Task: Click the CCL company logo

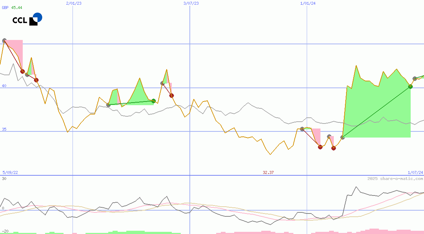Action: pyautogui.click(x=27, y=19)
